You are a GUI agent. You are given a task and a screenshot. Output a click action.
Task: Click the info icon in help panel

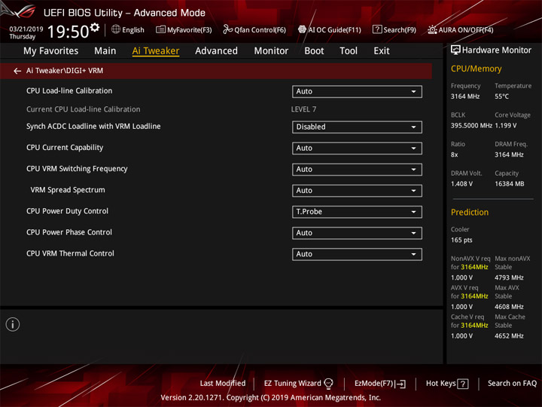coord(13,325)
